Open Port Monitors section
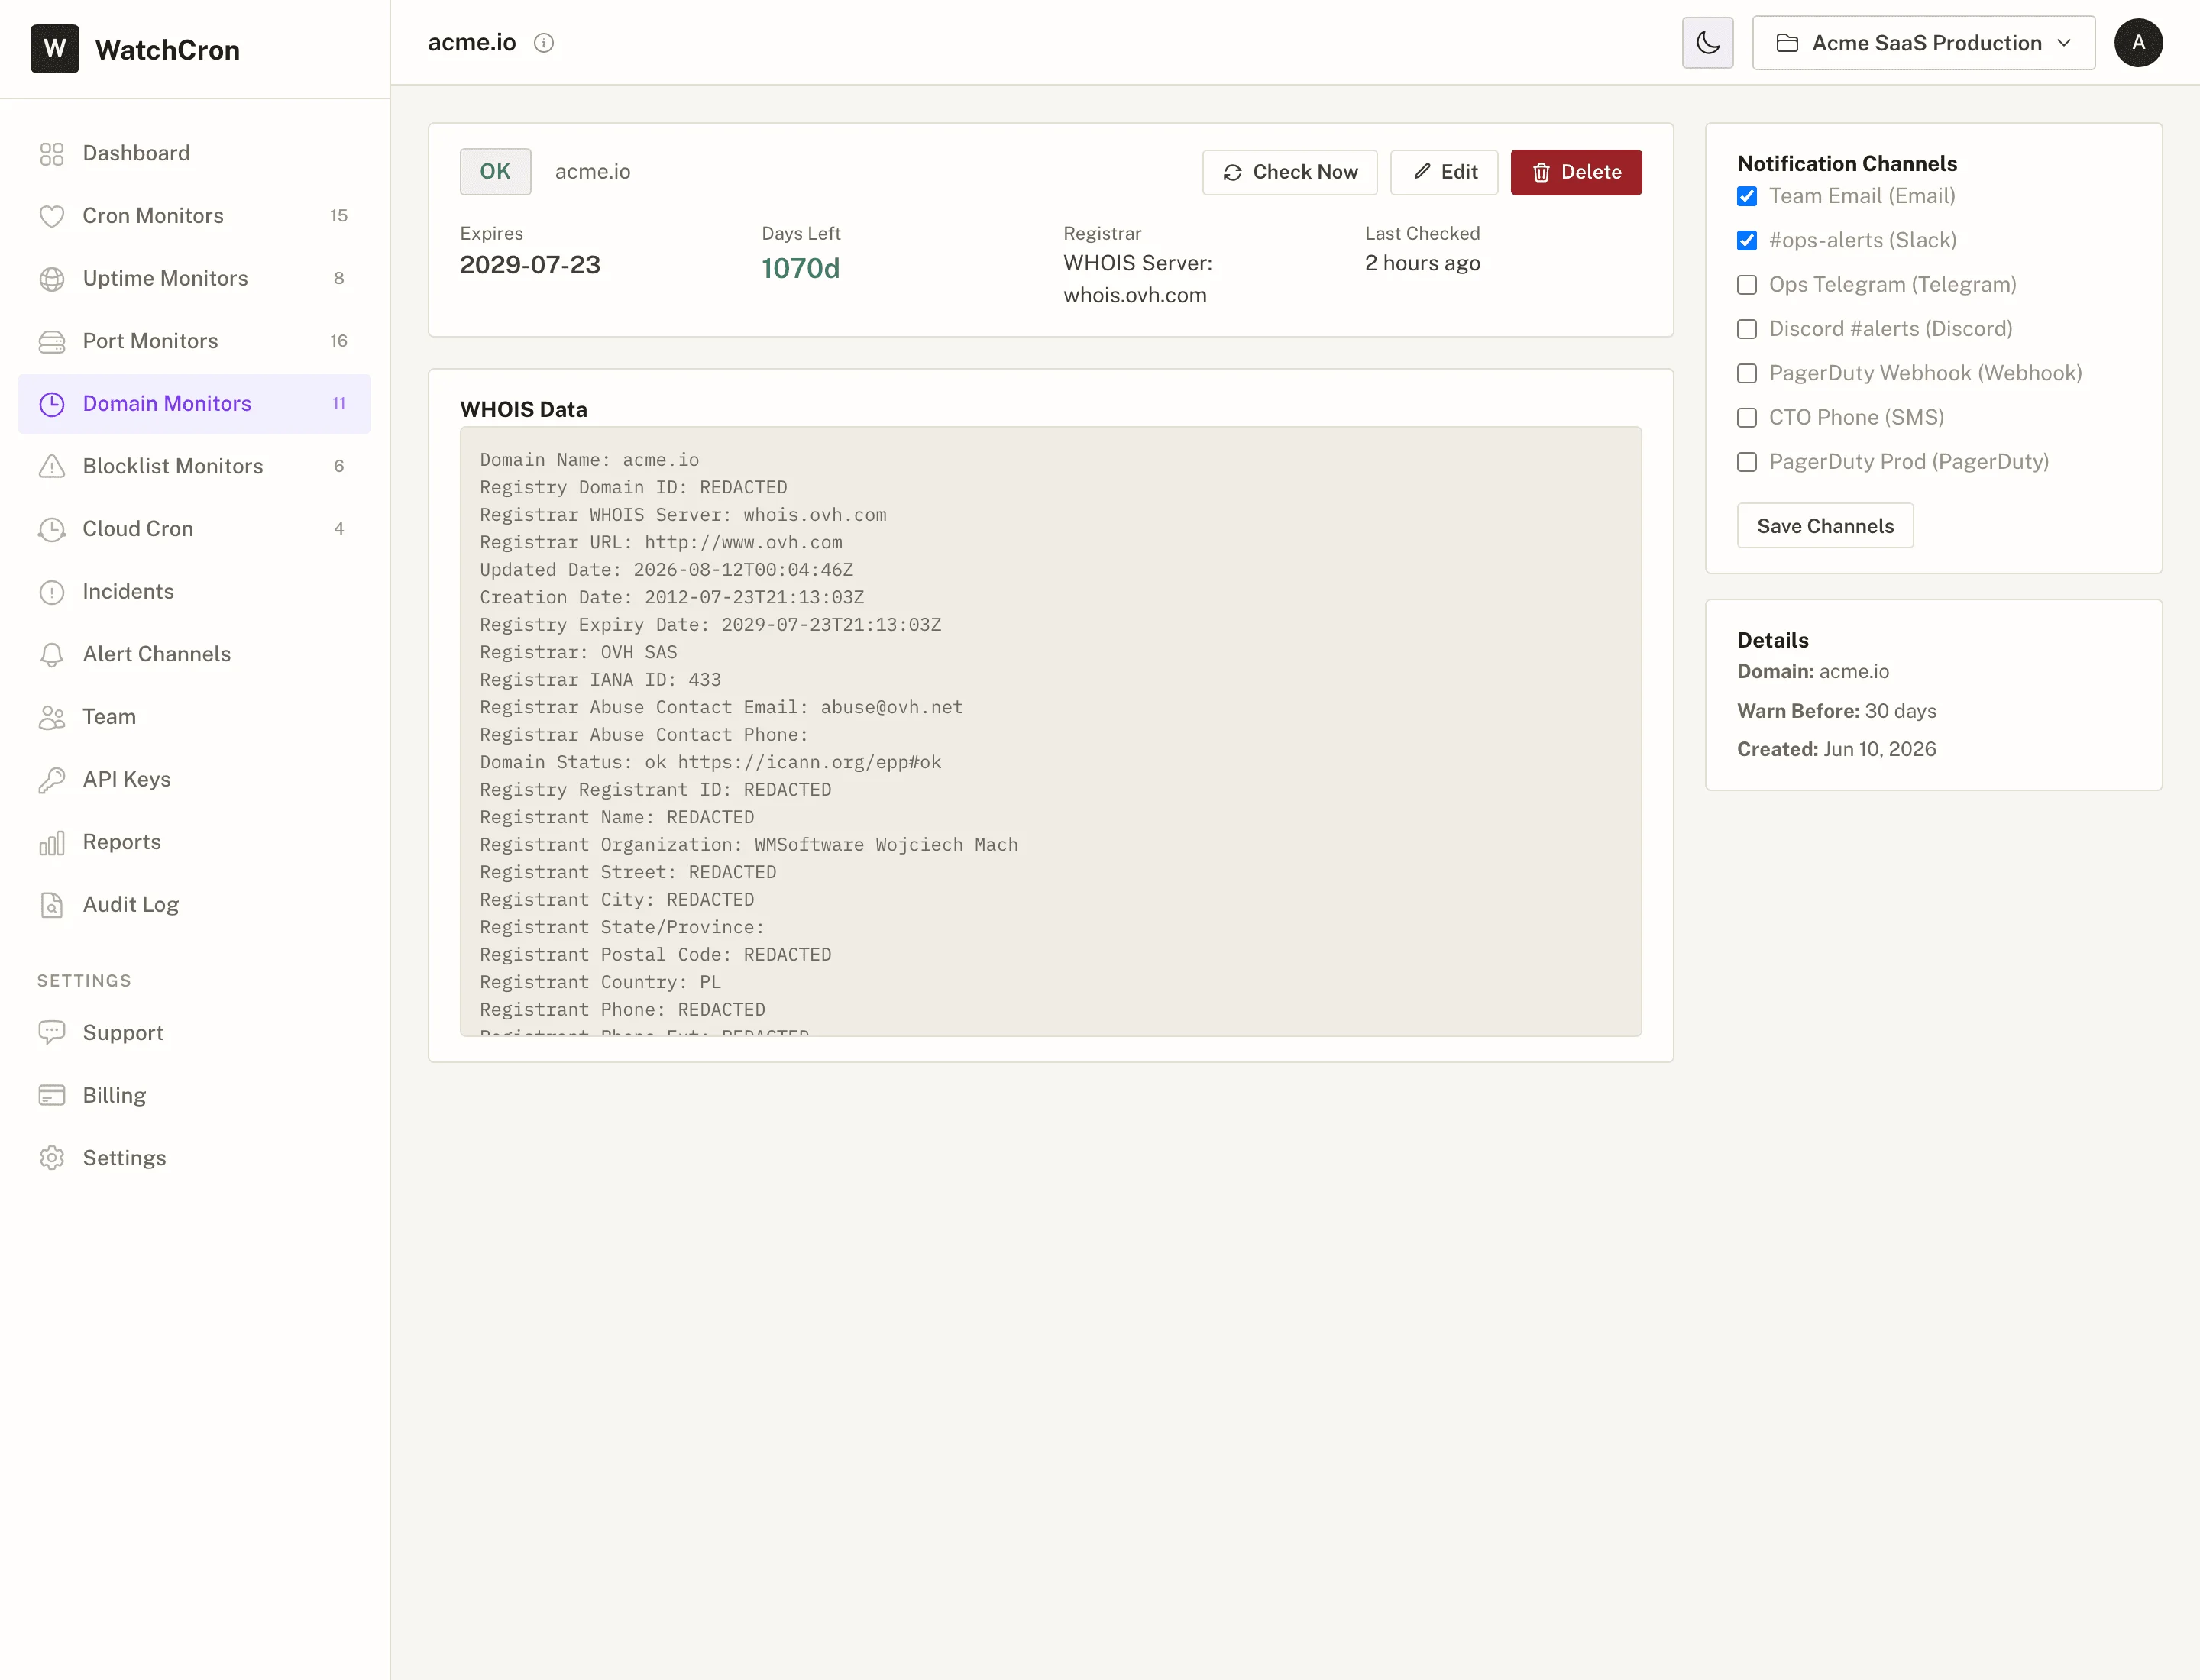The height and width of the screenshot is (1680, 2200). pos(194,341)
